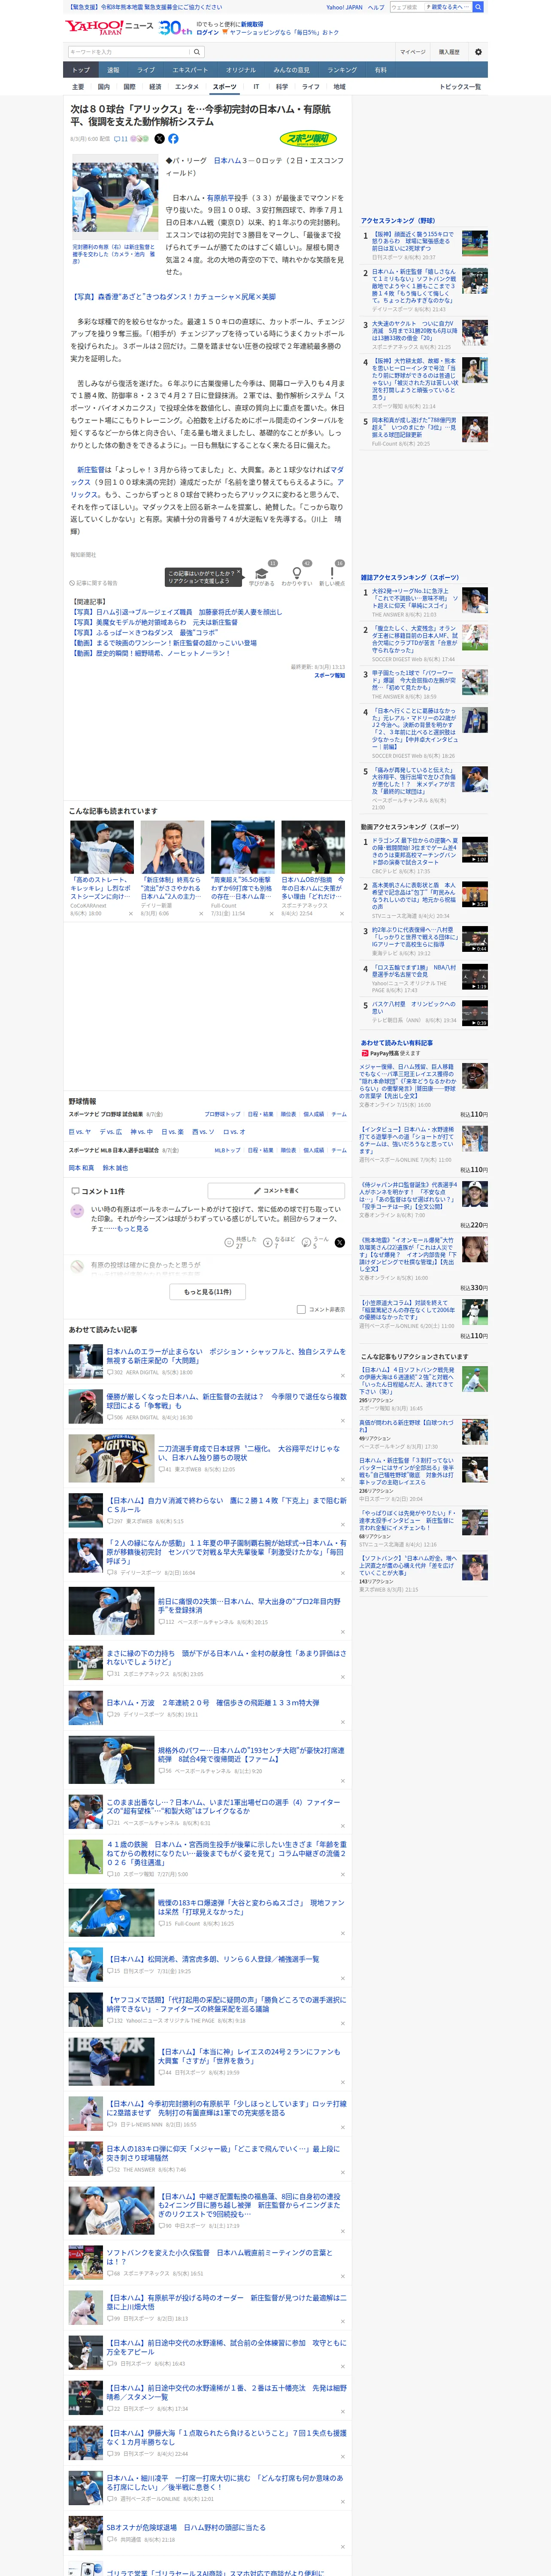
Task: Open the 日 vs. ヤ game link
Action: point(80,1132)
